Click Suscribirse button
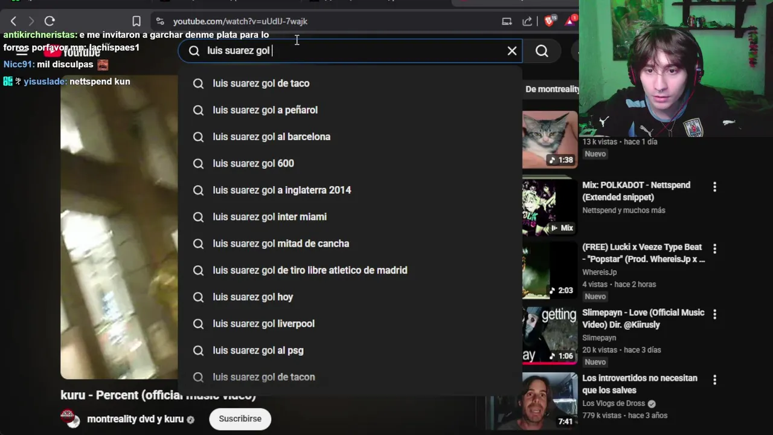The height and width of the screenshot is (435, 773). [x=240, y=419]
